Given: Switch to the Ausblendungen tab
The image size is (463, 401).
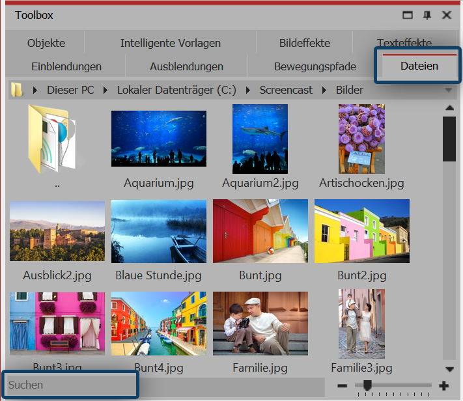Looking at the screenshot, I should (186, 66).
